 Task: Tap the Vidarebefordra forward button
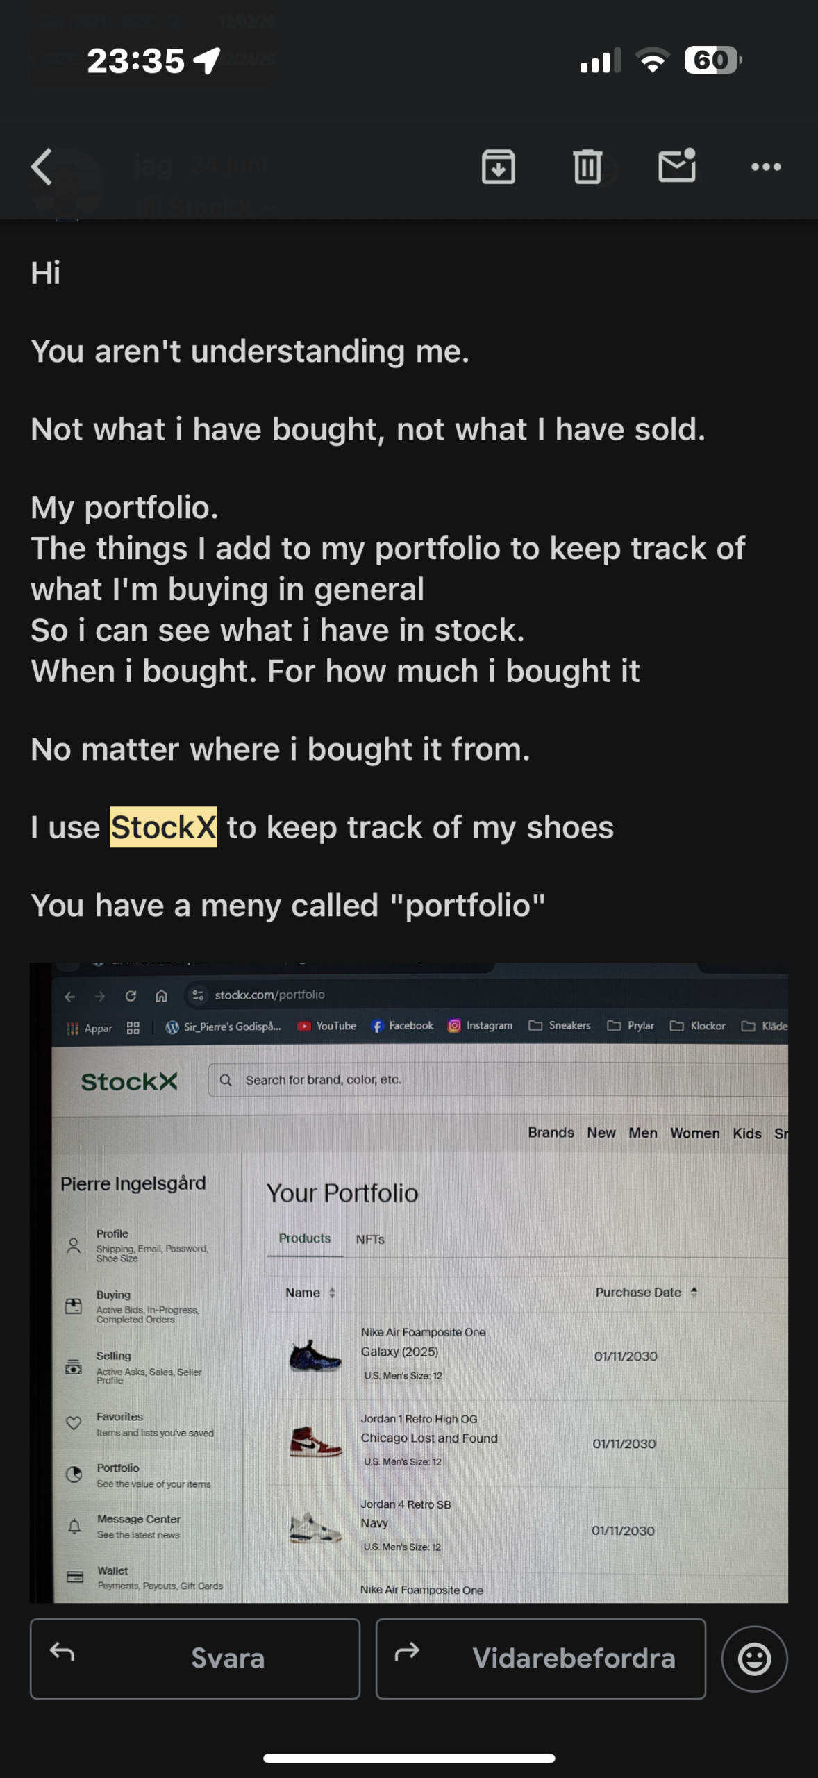coord(540,1659)
